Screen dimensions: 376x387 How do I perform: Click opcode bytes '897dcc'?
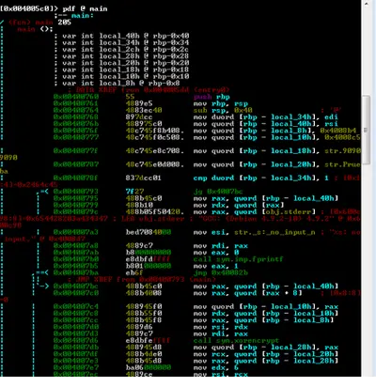coord(139,117)
